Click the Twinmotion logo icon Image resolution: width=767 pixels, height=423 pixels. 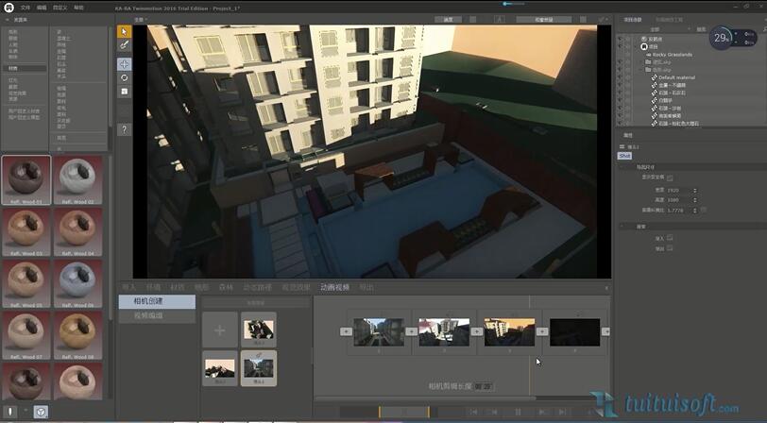8,7
